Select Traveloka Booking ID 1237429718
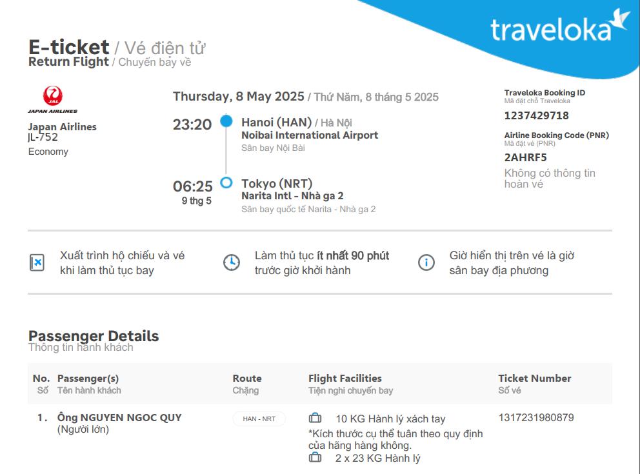The width and height of the screenshot is (640, 474). (536, 115)
